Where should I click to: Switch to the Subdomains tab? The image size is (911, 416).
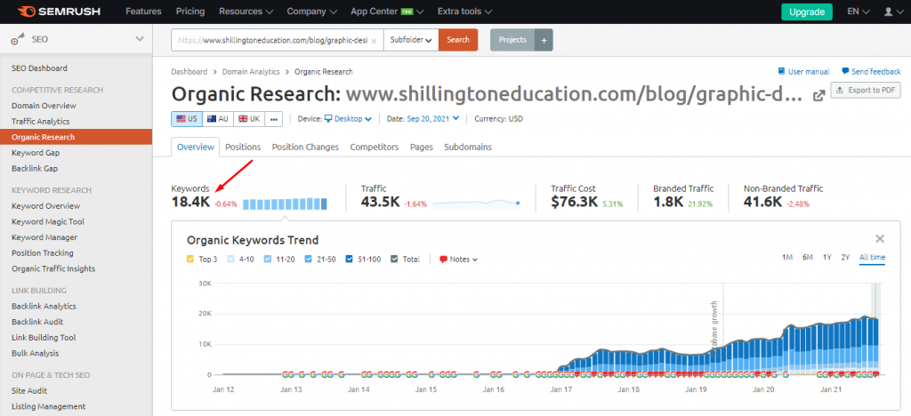(x=468, y=147)
